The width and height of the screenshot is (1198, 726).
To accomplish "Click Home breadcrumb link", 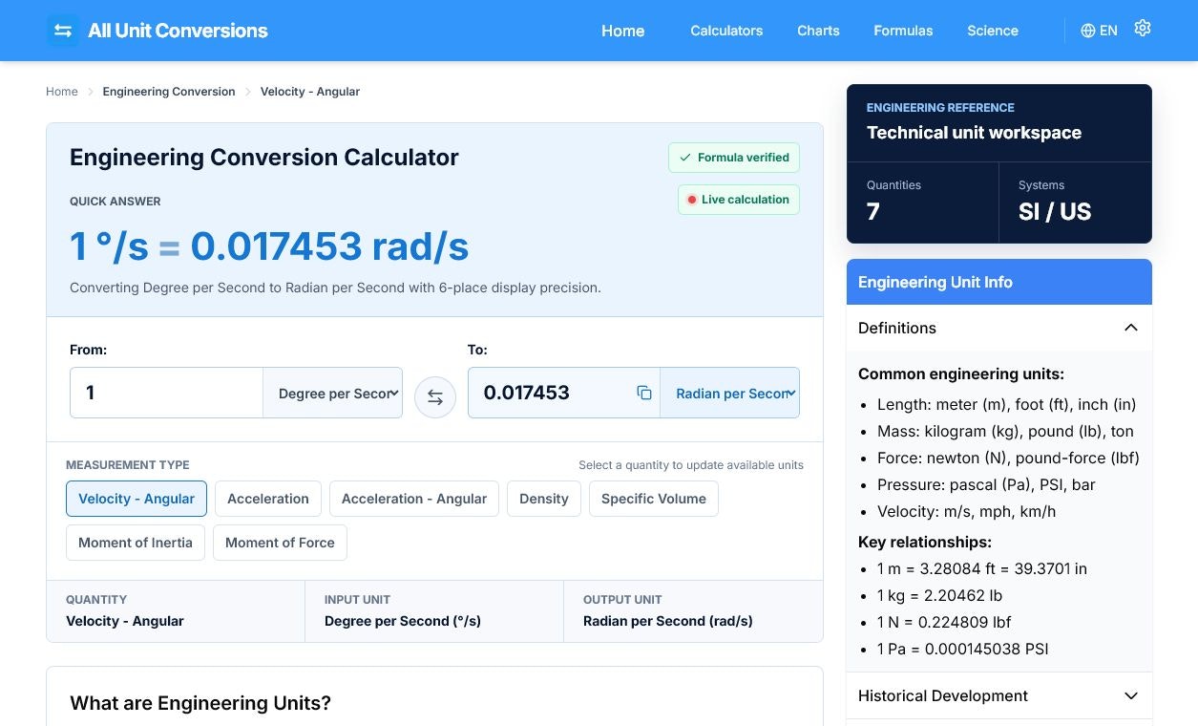I will click(62, 92).
